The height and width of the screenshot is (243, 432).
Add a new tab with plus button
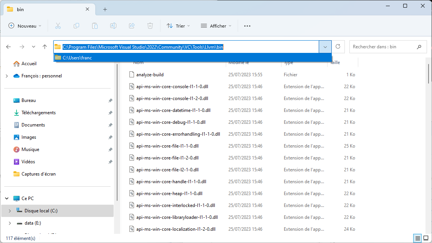[x=105, y=9]
